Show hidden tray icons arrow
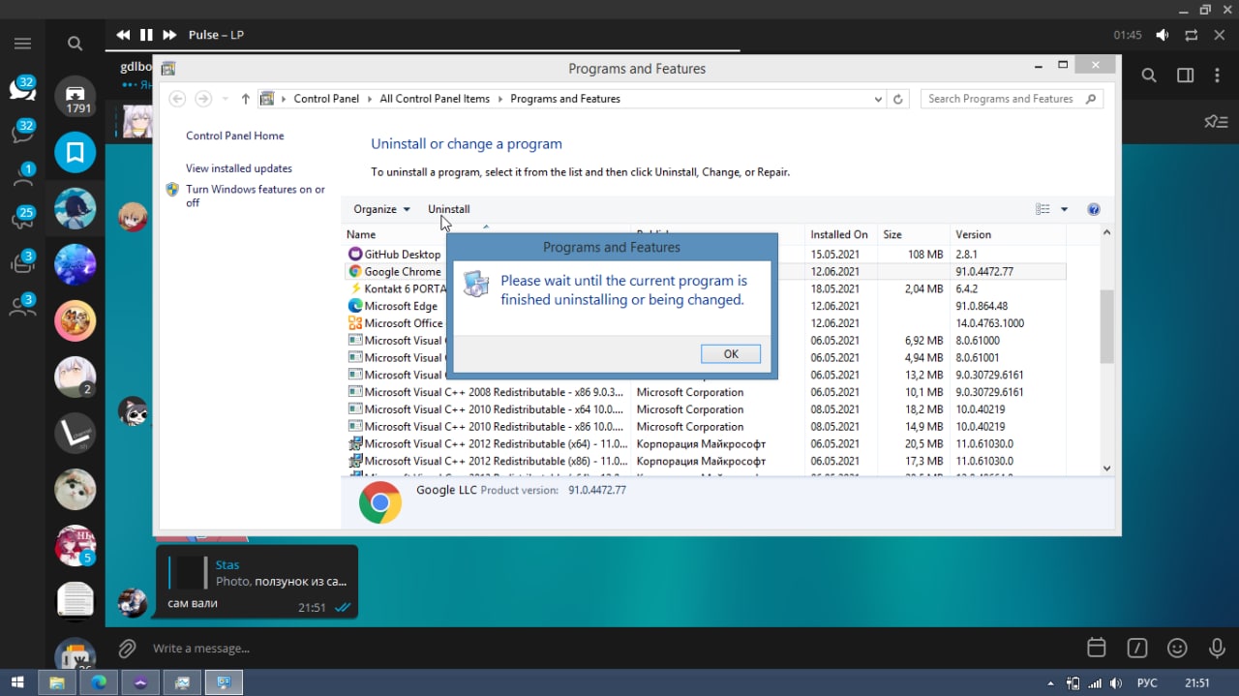Viewport: 1239px width, 696px height. (1049, 682)
